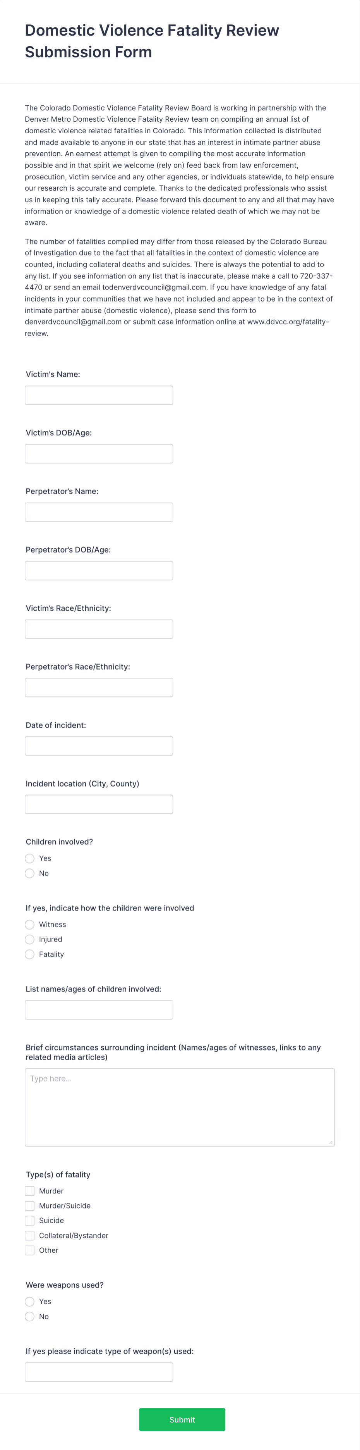360x1450 pixels.
Task: Click the Victim's Name input field
Action: pos(98,394)
